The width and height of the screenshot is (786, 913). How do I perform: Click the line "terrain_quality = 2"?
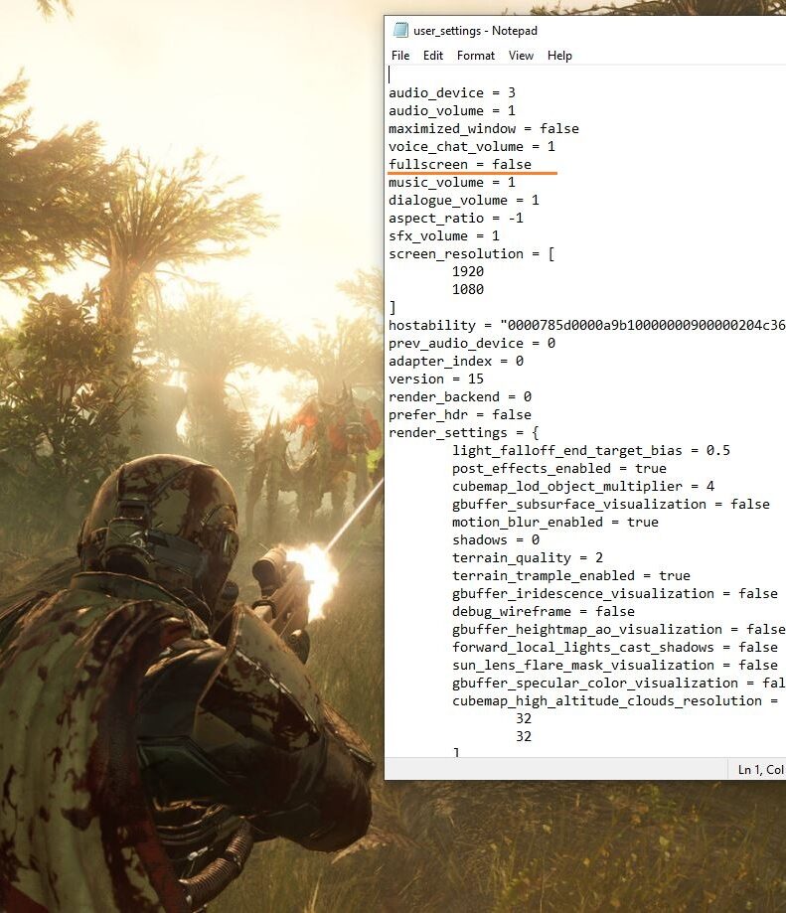click(x=528, y=557)
